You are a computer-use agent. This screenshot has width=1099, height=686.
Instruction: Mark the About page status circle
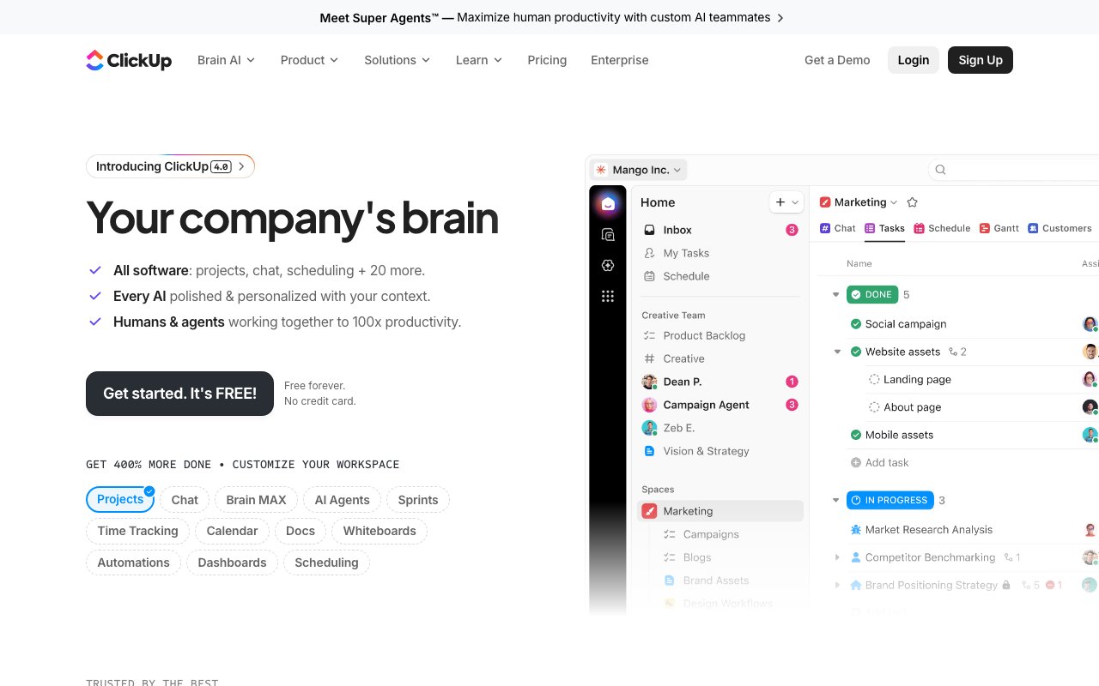coord(874,407)
